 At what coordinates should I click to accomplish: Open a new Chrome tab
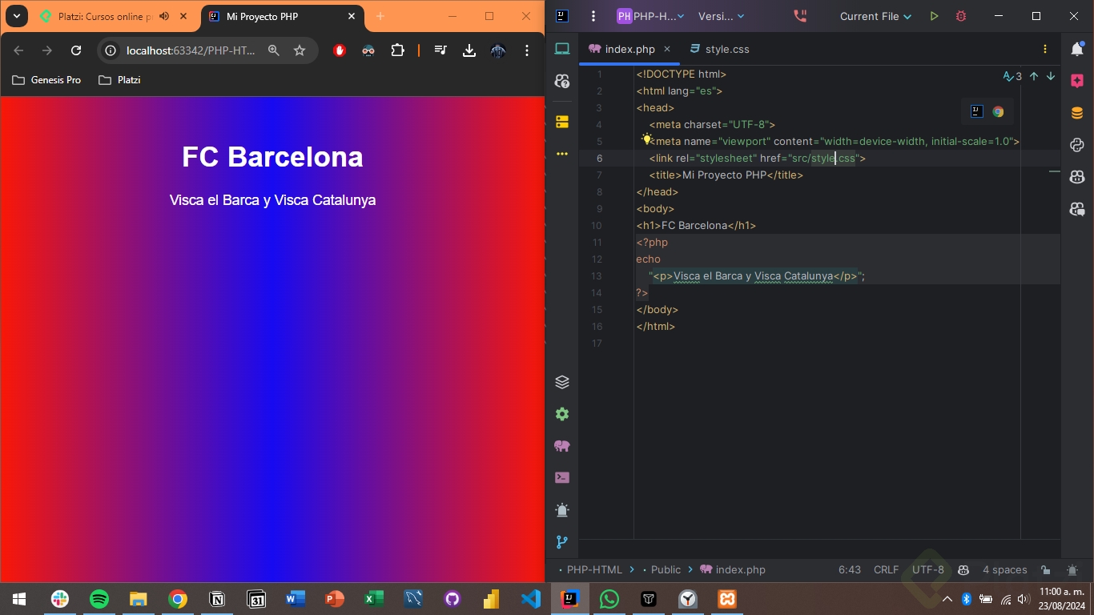point(380,16)
